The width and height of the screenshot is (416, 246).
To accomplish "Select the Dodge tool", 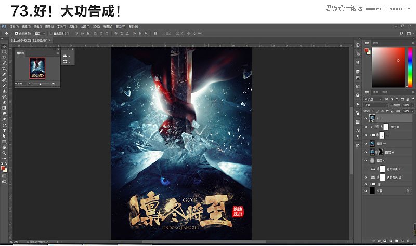I will coord(4,119).
